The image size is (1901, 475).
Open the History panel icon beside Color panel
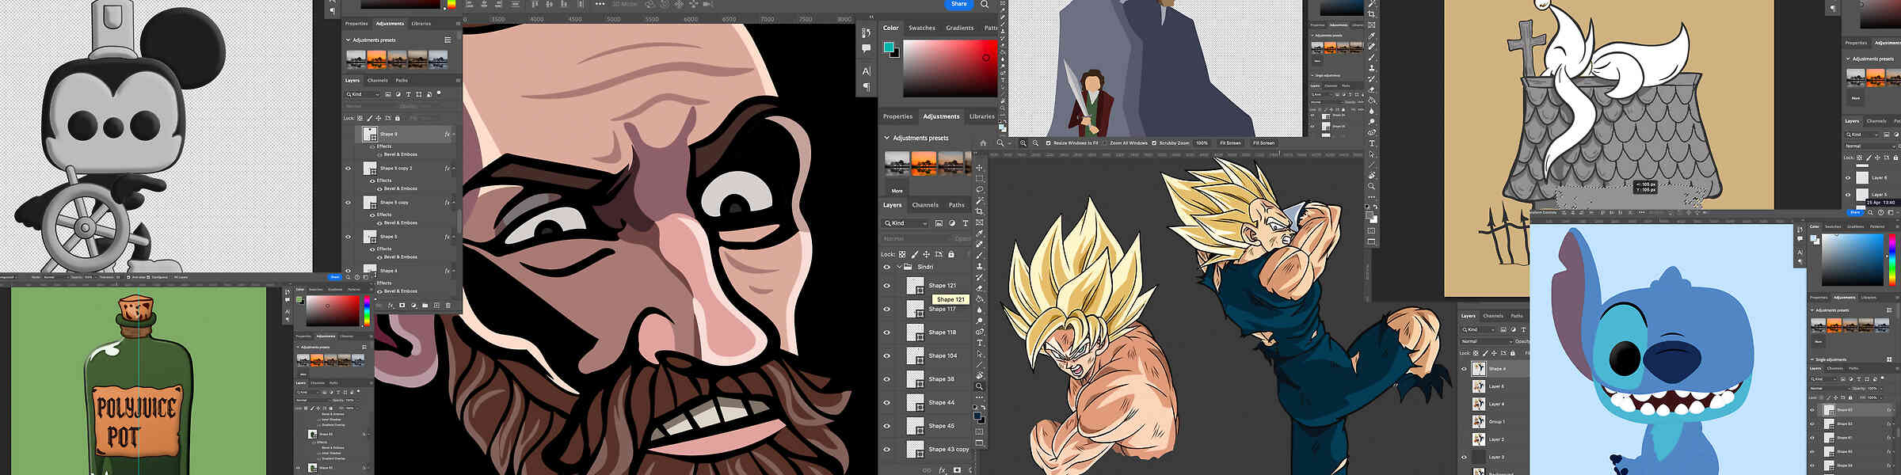pos(867,32)
